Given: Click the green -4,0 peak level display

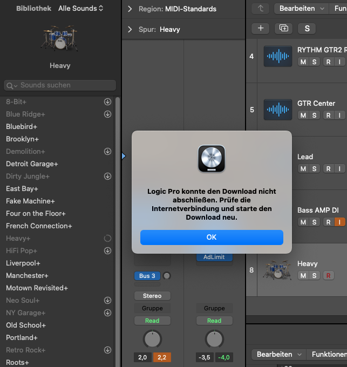Looking at the screenshot, I should tap(224, 357).
